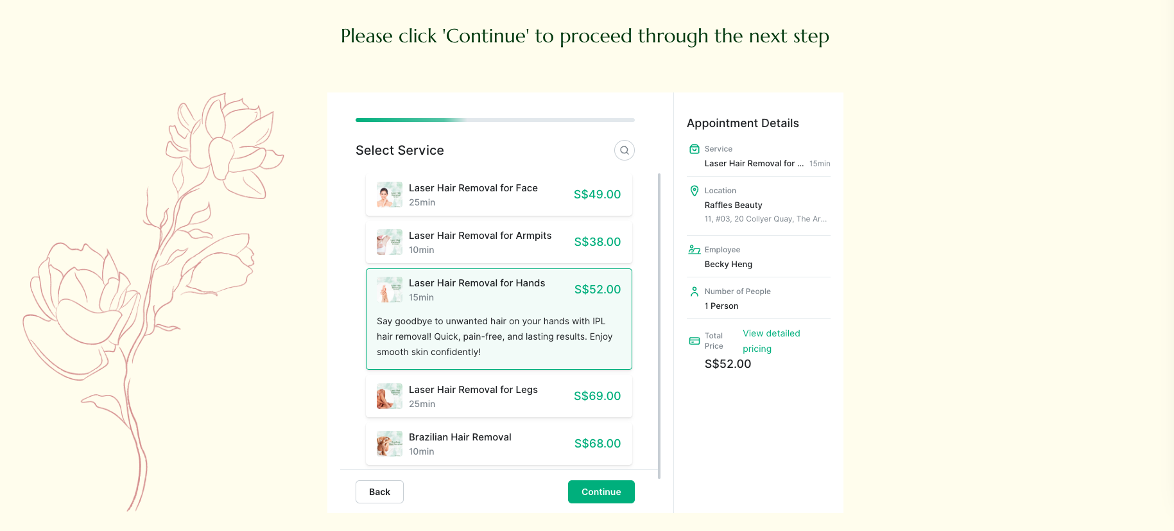Click the Legs service thumbnail image
Viewport: 1174px width, 531px height.
[389, 396]
